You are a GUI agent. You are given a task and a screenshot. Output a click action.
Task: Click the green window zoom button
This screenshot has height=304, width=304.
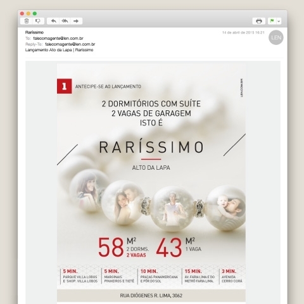click(x=35, y=13)
